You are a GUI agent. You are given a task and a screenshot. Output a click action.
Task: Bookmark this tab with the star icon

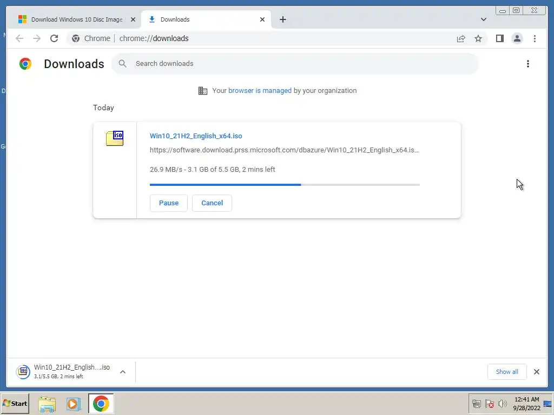(478, 38)
